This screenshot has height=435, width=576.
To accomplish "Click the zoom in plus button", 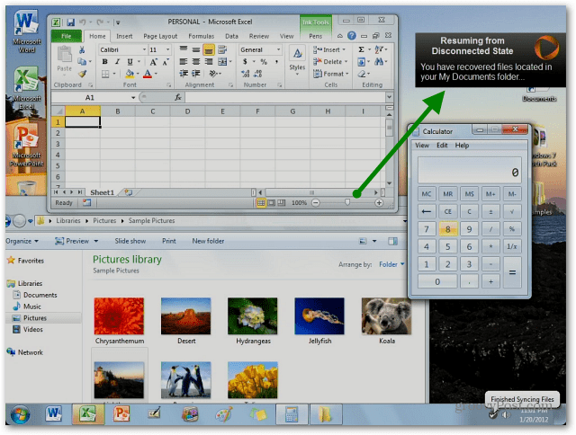I will pos(379,202).
